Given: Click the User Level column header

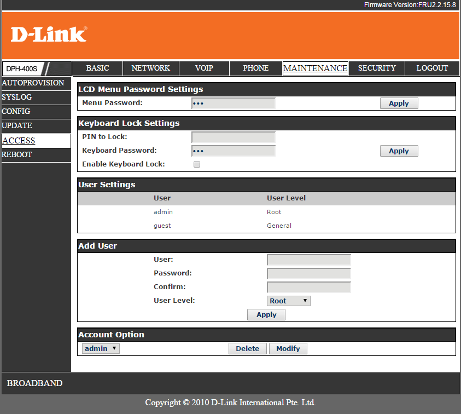Looking at the screenshot, I should pos(287,198).
